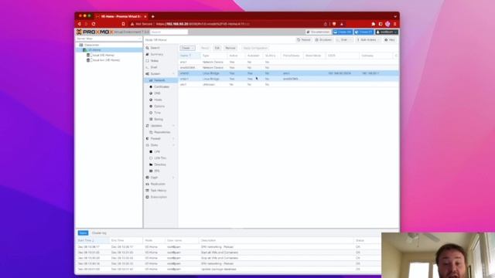Click the Reboot node button
495x278 pixels.
(x=304, y=40)
